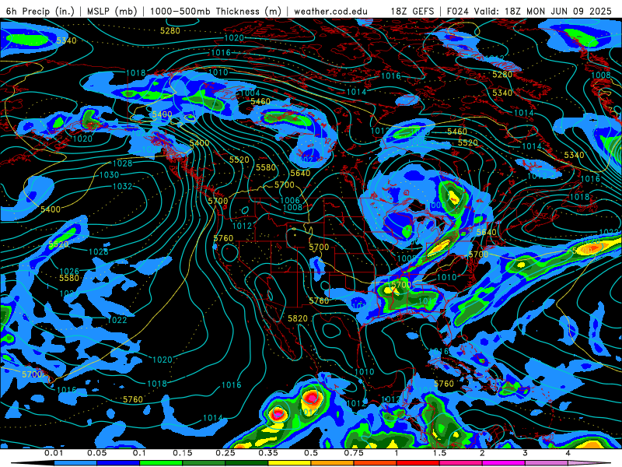This screenshot has width=622, height=467.
Task: Select the magenta 2–3 legend swatch
Action: [503, 463]
